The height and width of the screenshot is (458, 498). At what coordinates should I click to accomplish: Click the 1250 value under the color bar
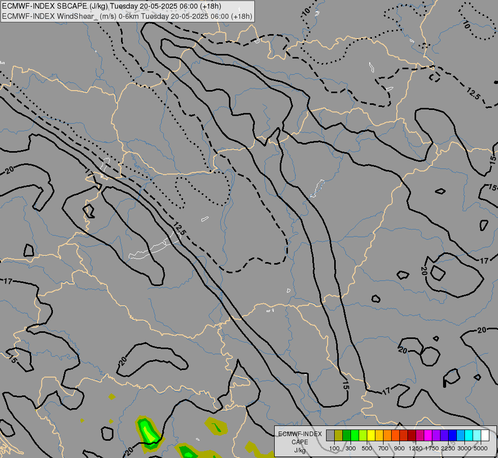click(x=416, y=448)
